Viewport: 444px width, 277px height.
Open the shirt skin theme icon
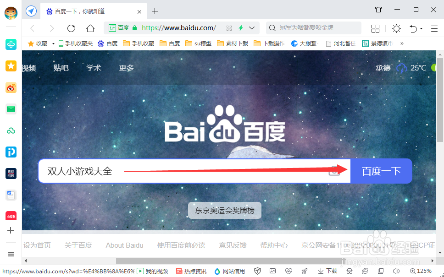[378, 10]
